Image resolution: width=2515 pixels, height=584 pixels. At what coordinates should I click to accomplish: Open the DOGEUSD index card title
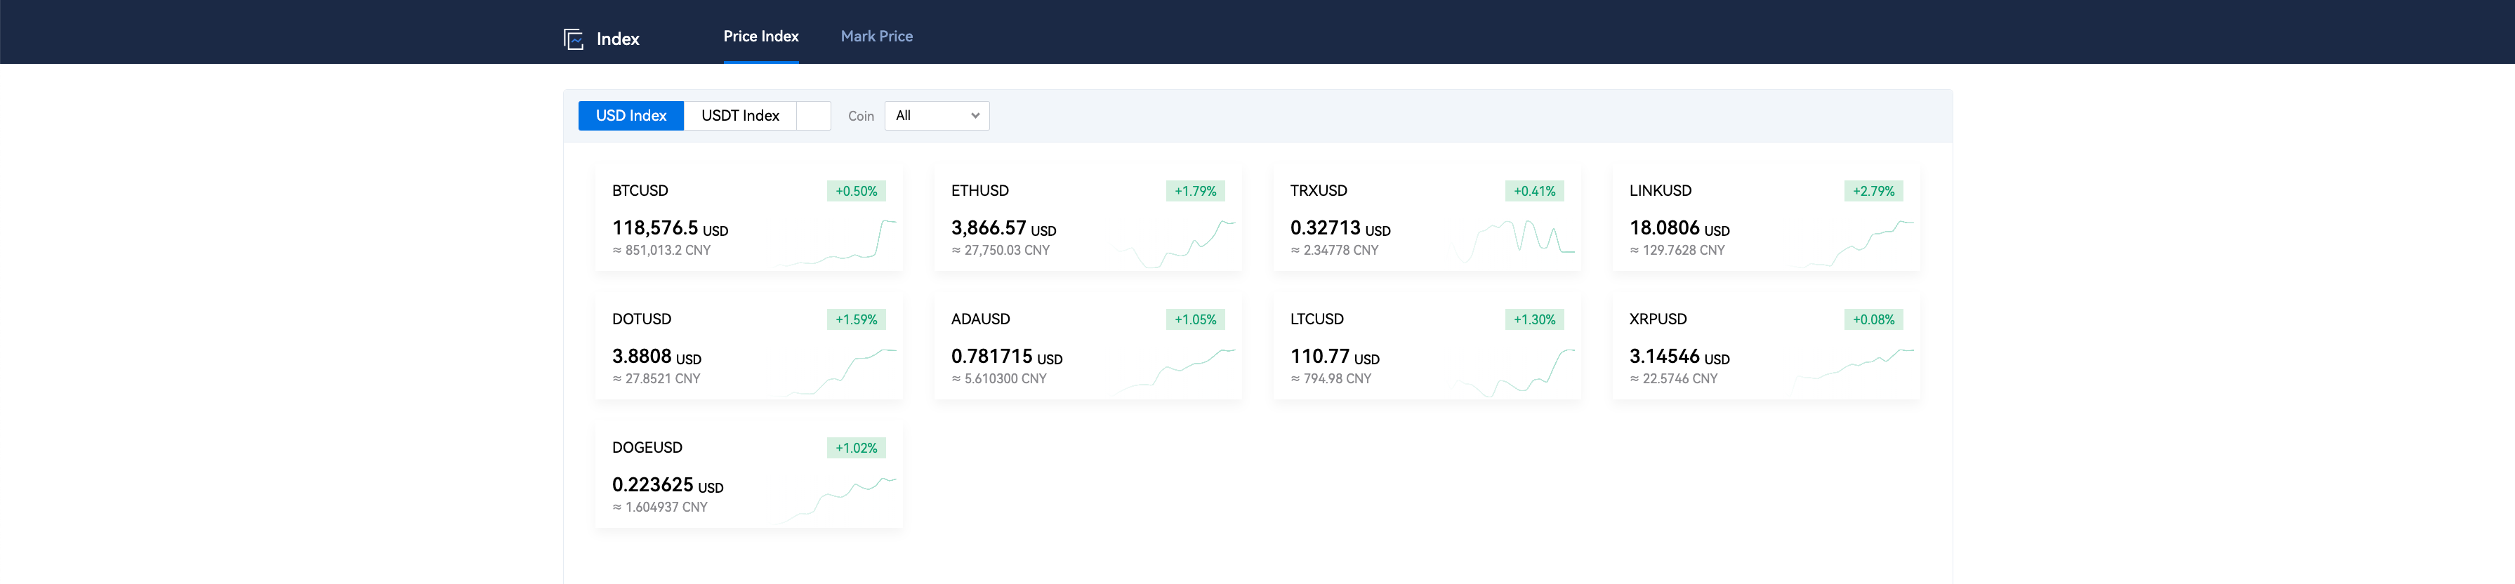click(x=647, y=447)
